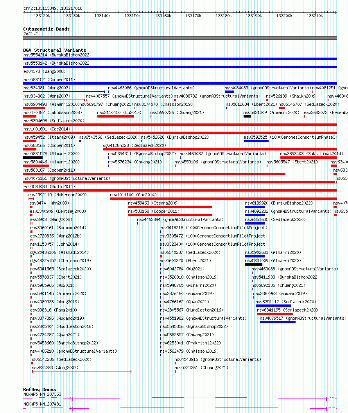
Task: Select variant nsv459452 (Itsara2009)
Action: (x=49, y=137)
